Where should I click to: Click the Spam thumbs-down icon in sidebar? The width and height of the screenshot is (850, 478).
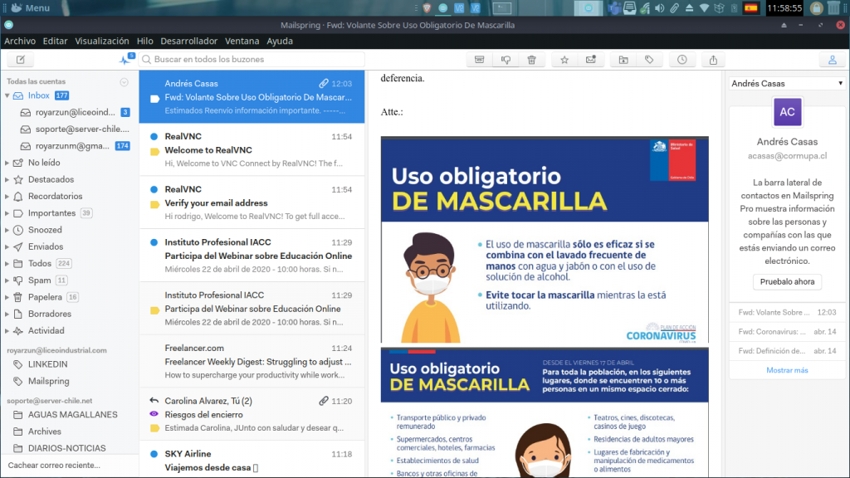18,280
